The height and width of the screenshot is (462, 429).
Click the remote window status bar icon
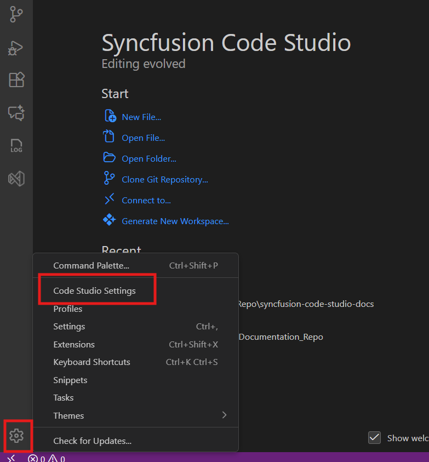pyautogui.click(x=11, y=458)
